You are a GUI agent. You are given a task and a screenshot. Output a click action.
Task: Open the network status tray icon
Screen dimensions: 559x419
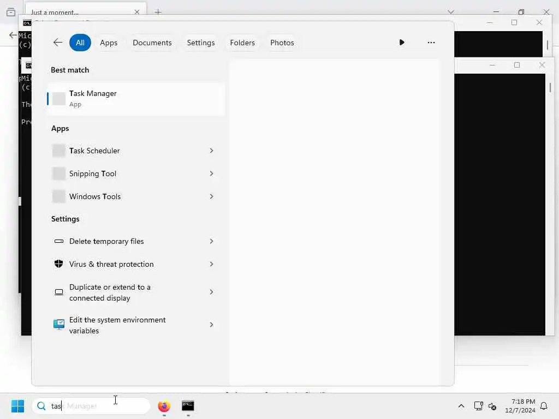pyautogui.click(x=478, y=406)
